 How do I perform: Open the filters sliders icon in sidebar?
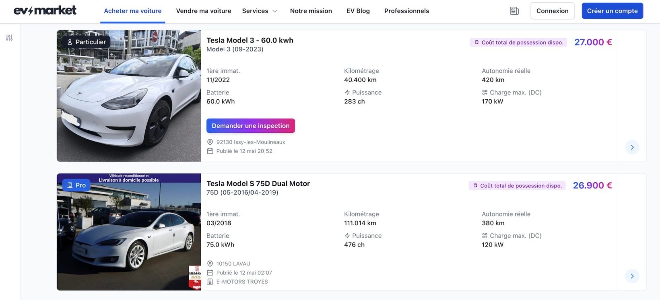(x=9, y=38)
